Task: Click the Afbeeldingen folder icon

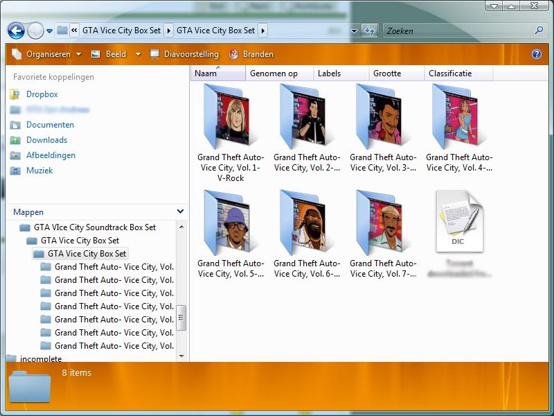Action: pyautogui.click(x=15, y=155)
